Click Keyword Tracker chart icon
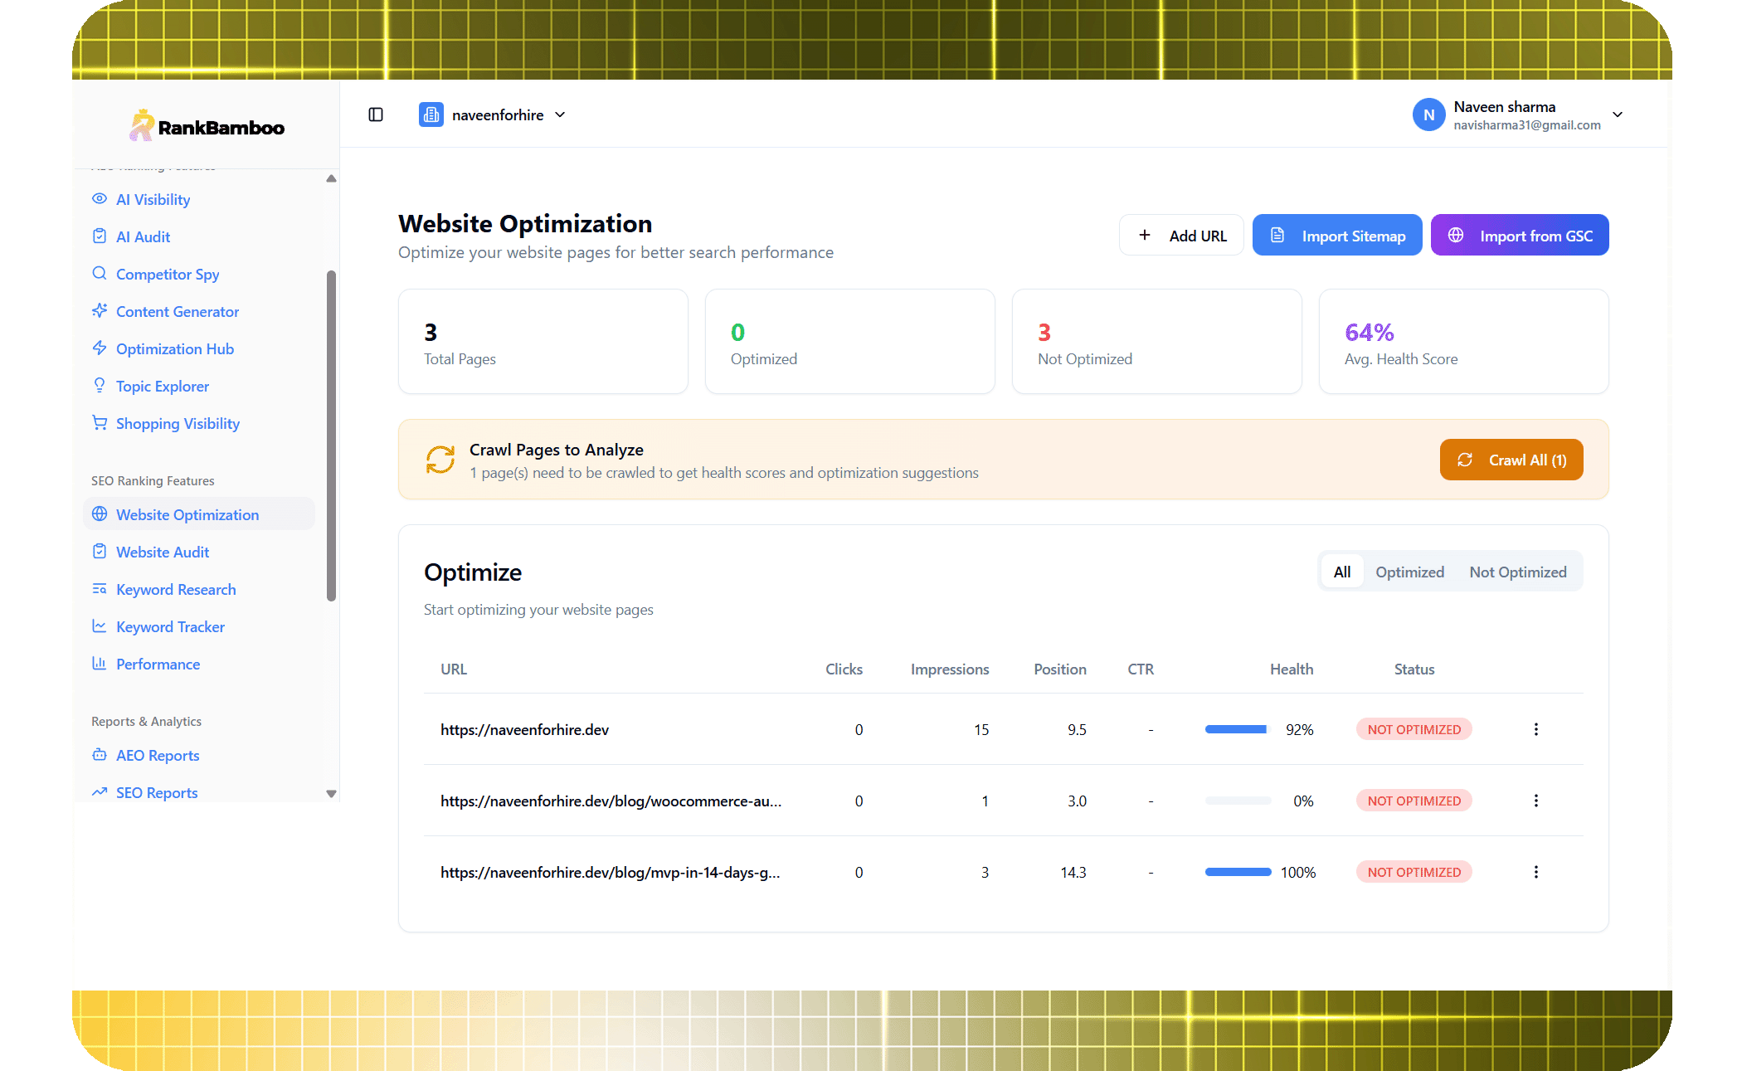This screenshot has height=1071, width=1742. pyautogui.click(x=100, y=626)
